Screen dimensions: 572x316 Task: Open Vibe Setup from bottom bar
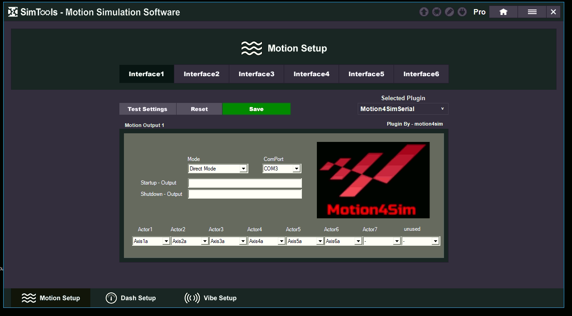pos(211,298)
